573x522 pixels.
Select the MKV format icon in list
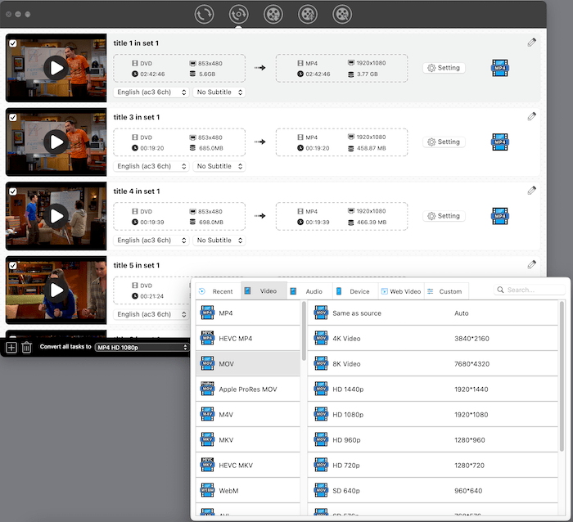[207, 440]
